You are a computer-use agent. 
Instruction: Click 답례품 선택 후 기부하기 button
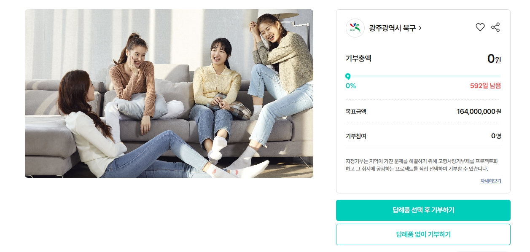423,210
